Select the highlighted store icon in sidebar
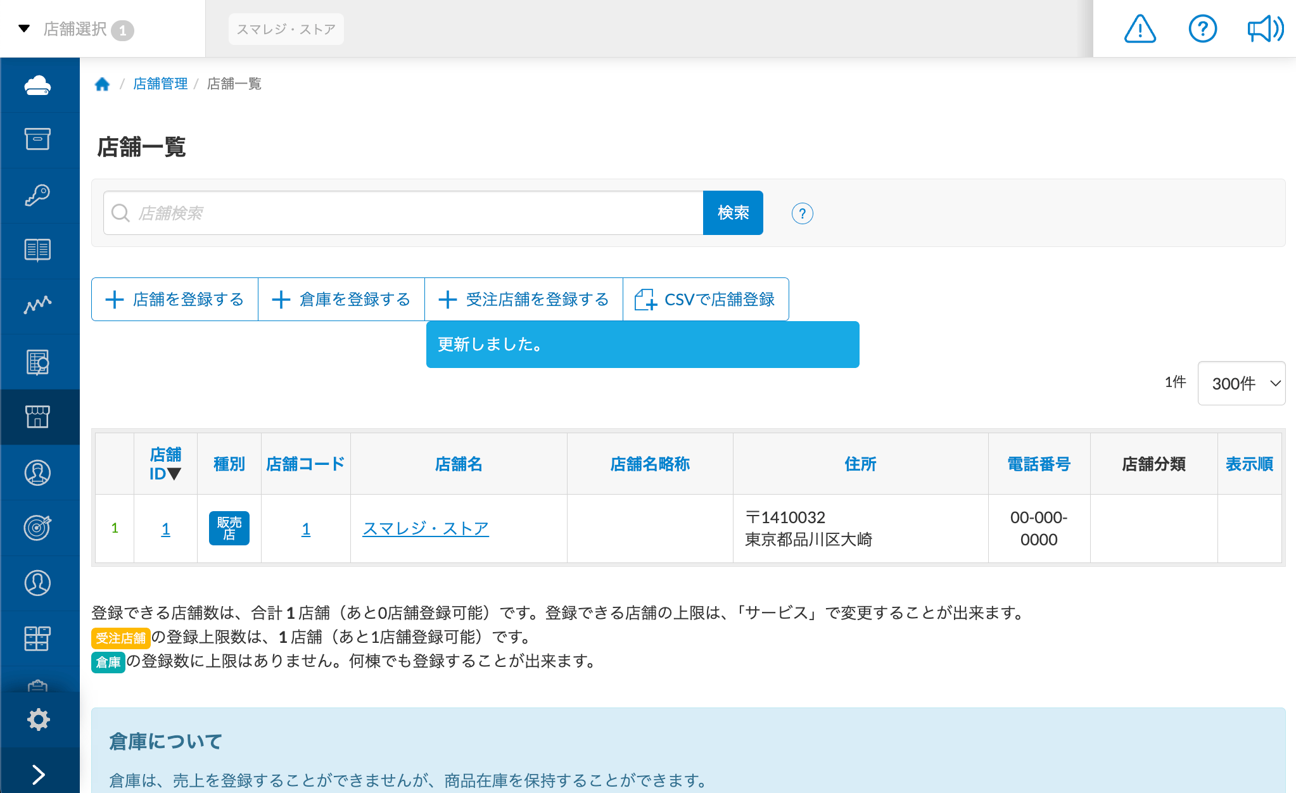 [39, 417]
